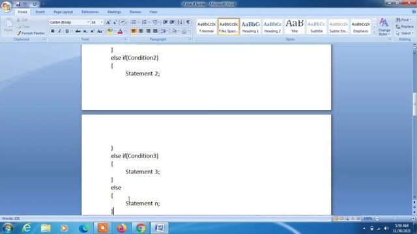Click the Increase Indent icon
The height and width of the screenshot is (234, 417).
click(x=172, y=22)
